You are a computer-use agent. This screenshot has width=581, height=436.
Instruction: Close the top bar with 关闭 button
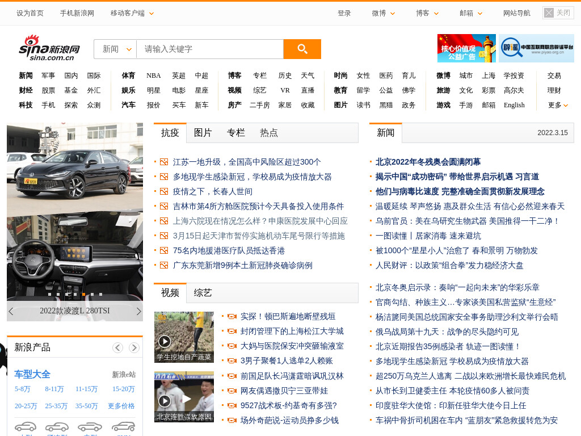(x=558, y=13)
